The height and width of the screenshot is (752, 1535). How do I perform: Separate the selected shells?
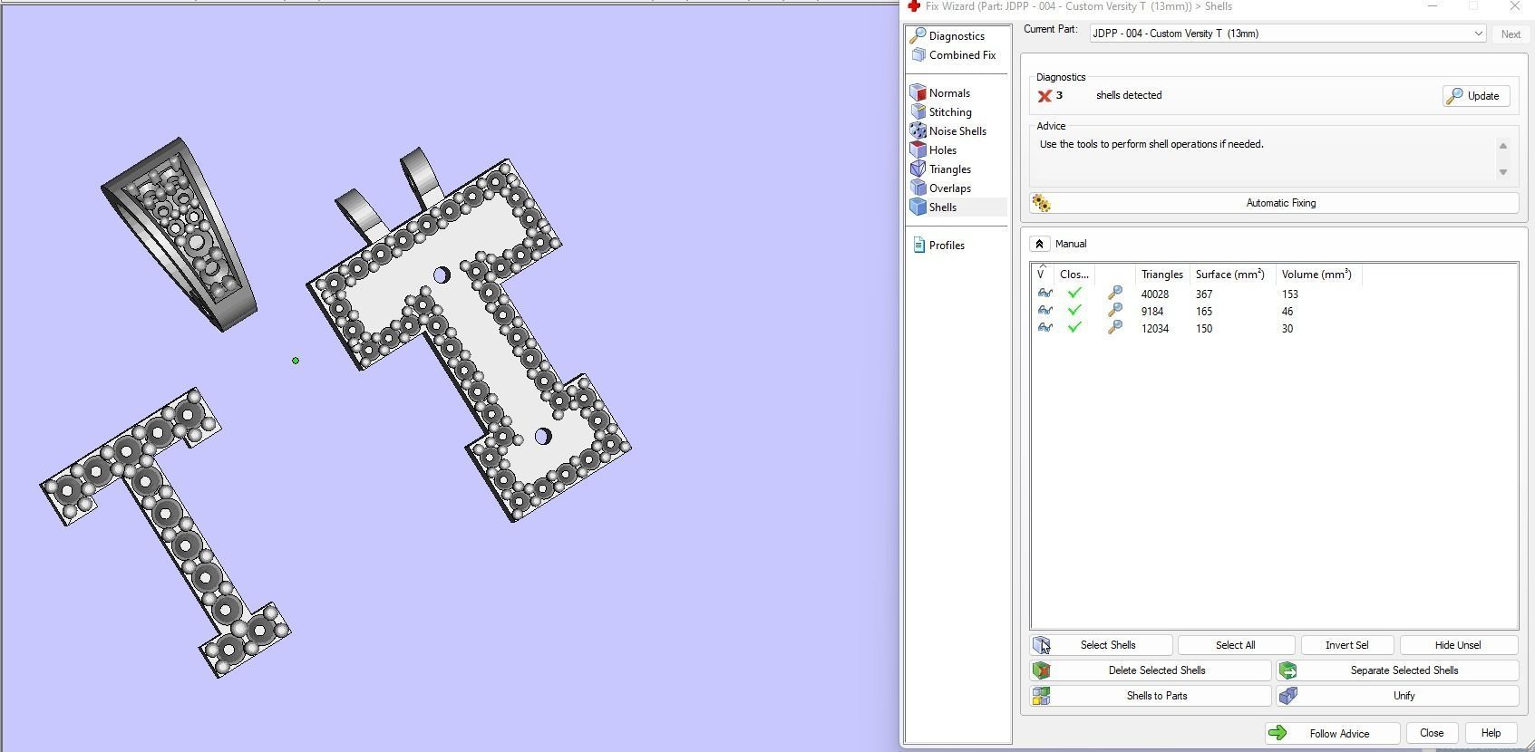coord(1397,670)
